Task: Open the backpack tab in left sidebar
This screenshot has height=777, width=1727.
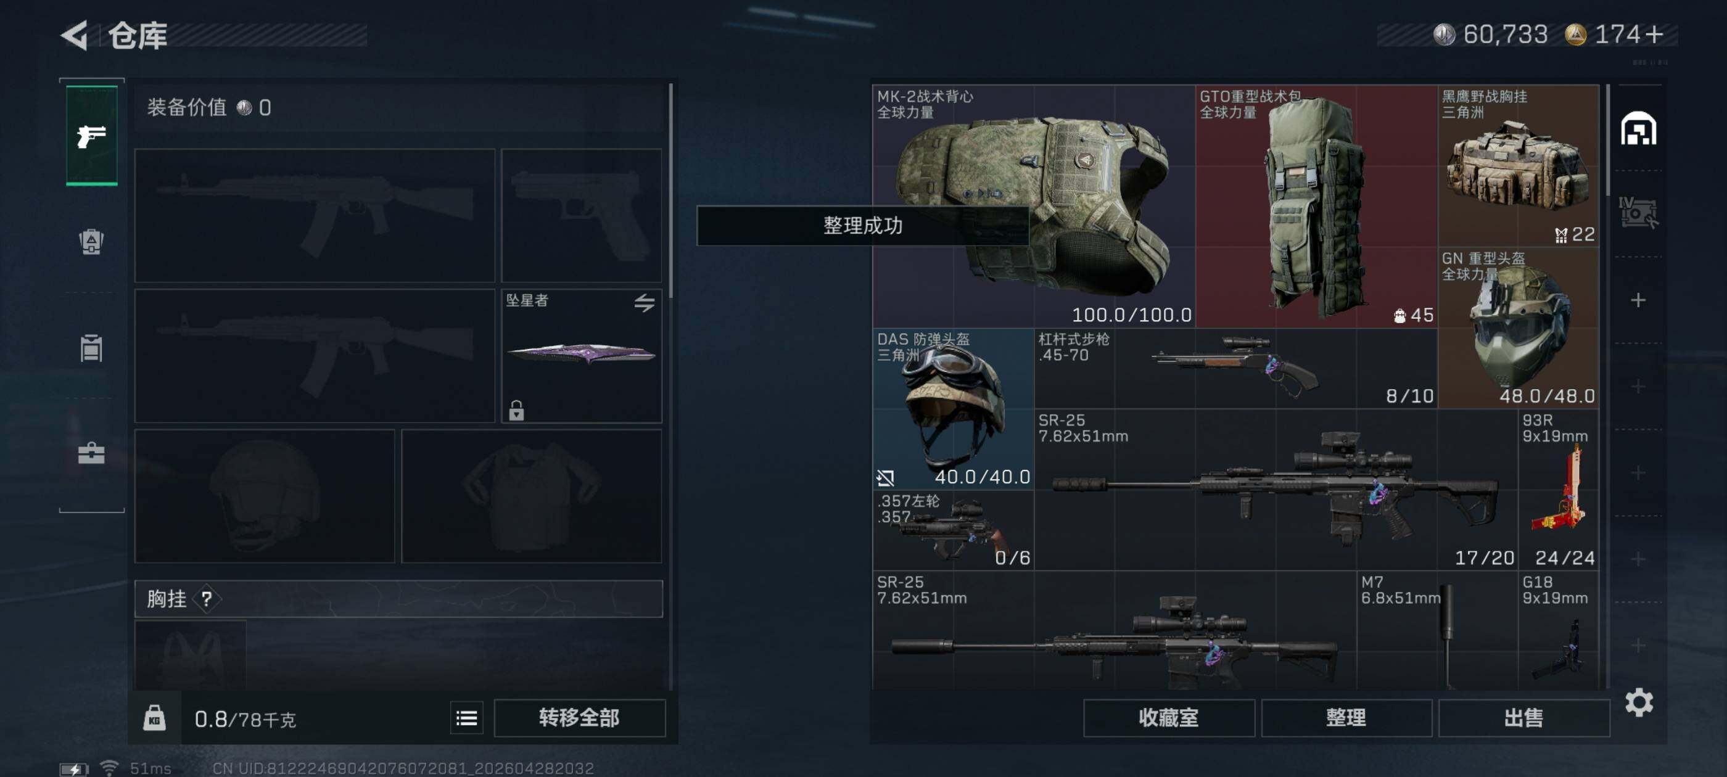Action: click(91, 241)
